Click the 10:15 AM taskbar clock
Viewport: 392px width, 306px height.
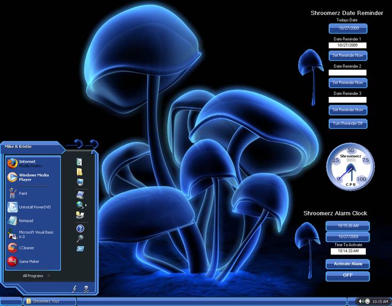pyautogui.click(x=380, y=302)
